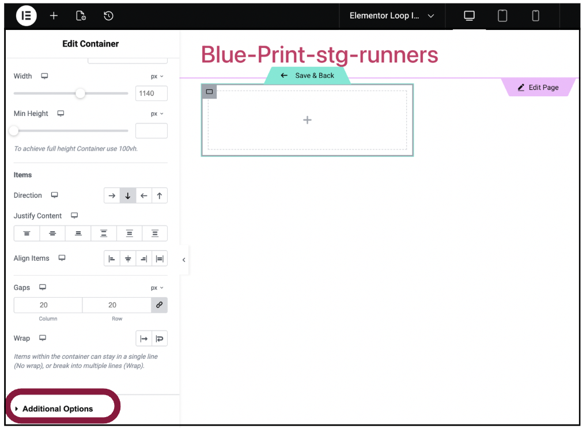582x428 pixels.
Task: Click the empty Min Height value field
Action: coord(152,131)
